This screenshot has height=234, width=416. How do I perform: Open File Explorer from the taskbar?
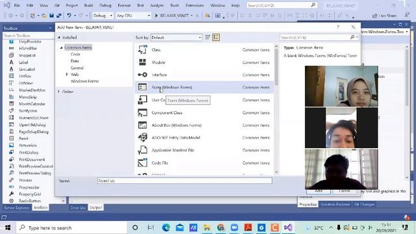coord(207,227)
